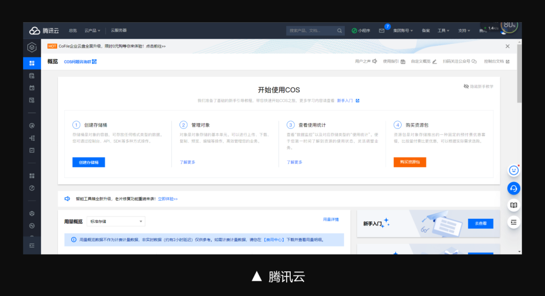Go to 总览 in top navigation

[73, 31]
